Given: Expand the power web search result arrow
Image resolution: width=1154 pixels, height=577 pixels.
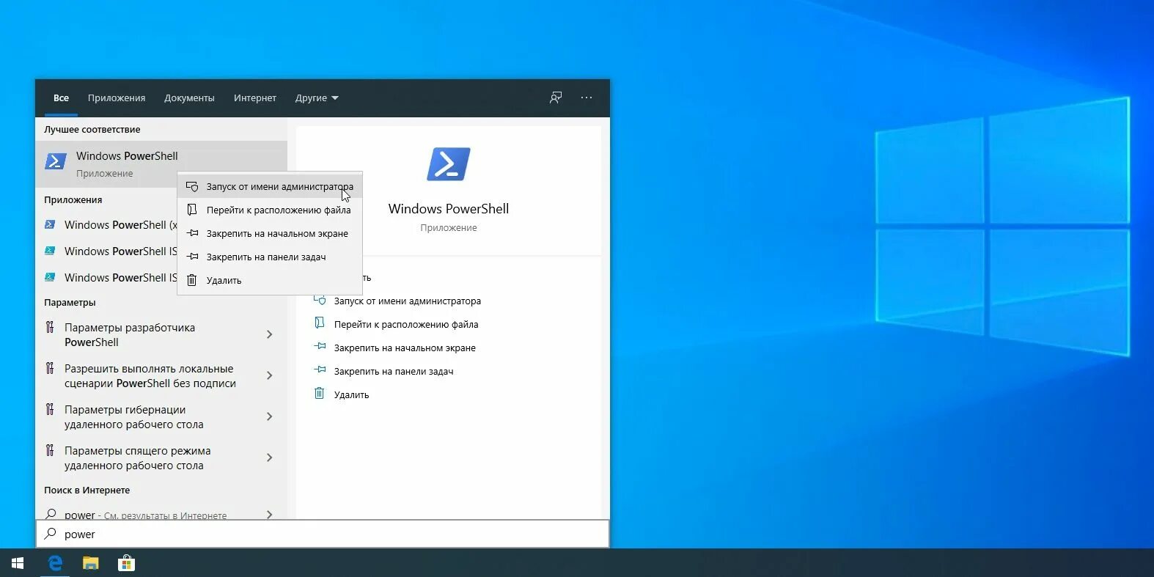Looking at the screenshot, I should (270, 515).
